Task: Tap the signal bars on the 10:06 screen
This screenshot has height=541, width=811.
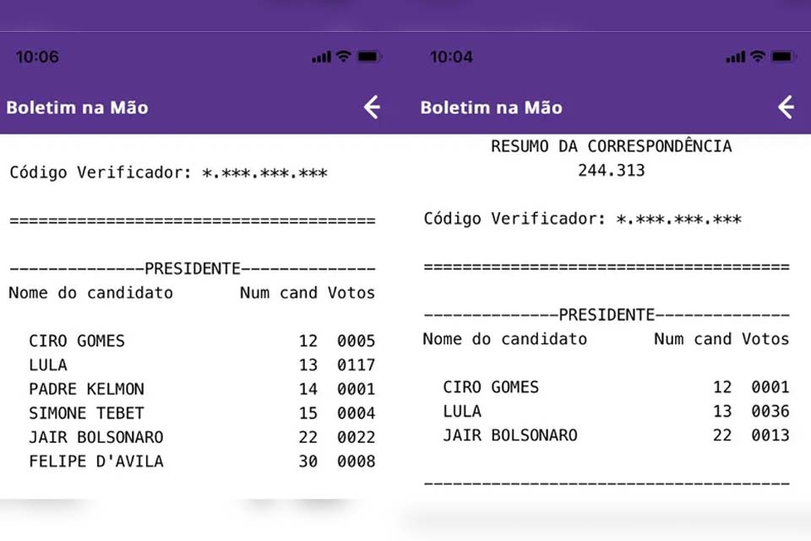Action: coord(321,57)
